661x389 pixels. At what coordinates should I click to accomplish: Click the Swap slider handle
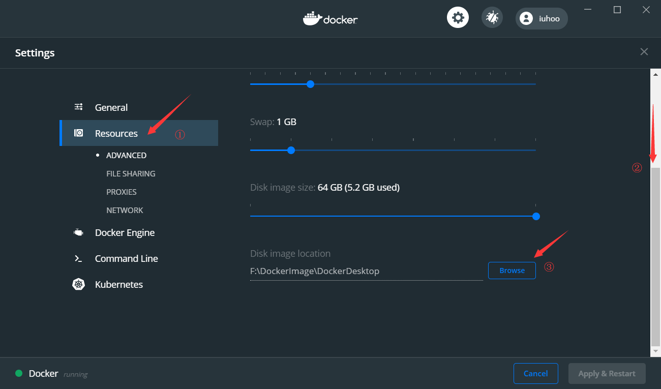[x=291, y=150]
